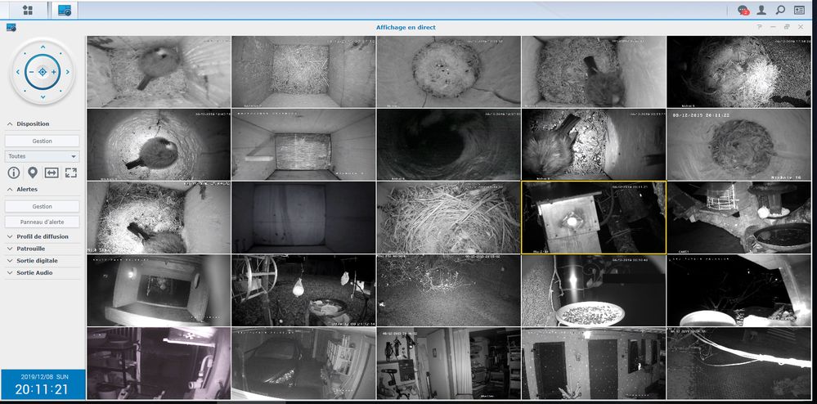The image size is (817, 404).
Task: Toggle the full screen view icon
Action: [70, 173]
